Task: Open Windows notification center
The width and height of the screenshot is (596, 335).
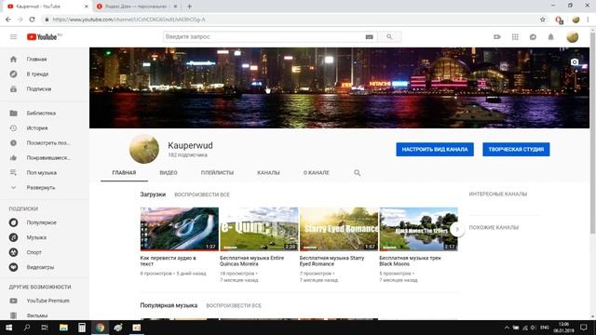Action: (x=584, y=328)
